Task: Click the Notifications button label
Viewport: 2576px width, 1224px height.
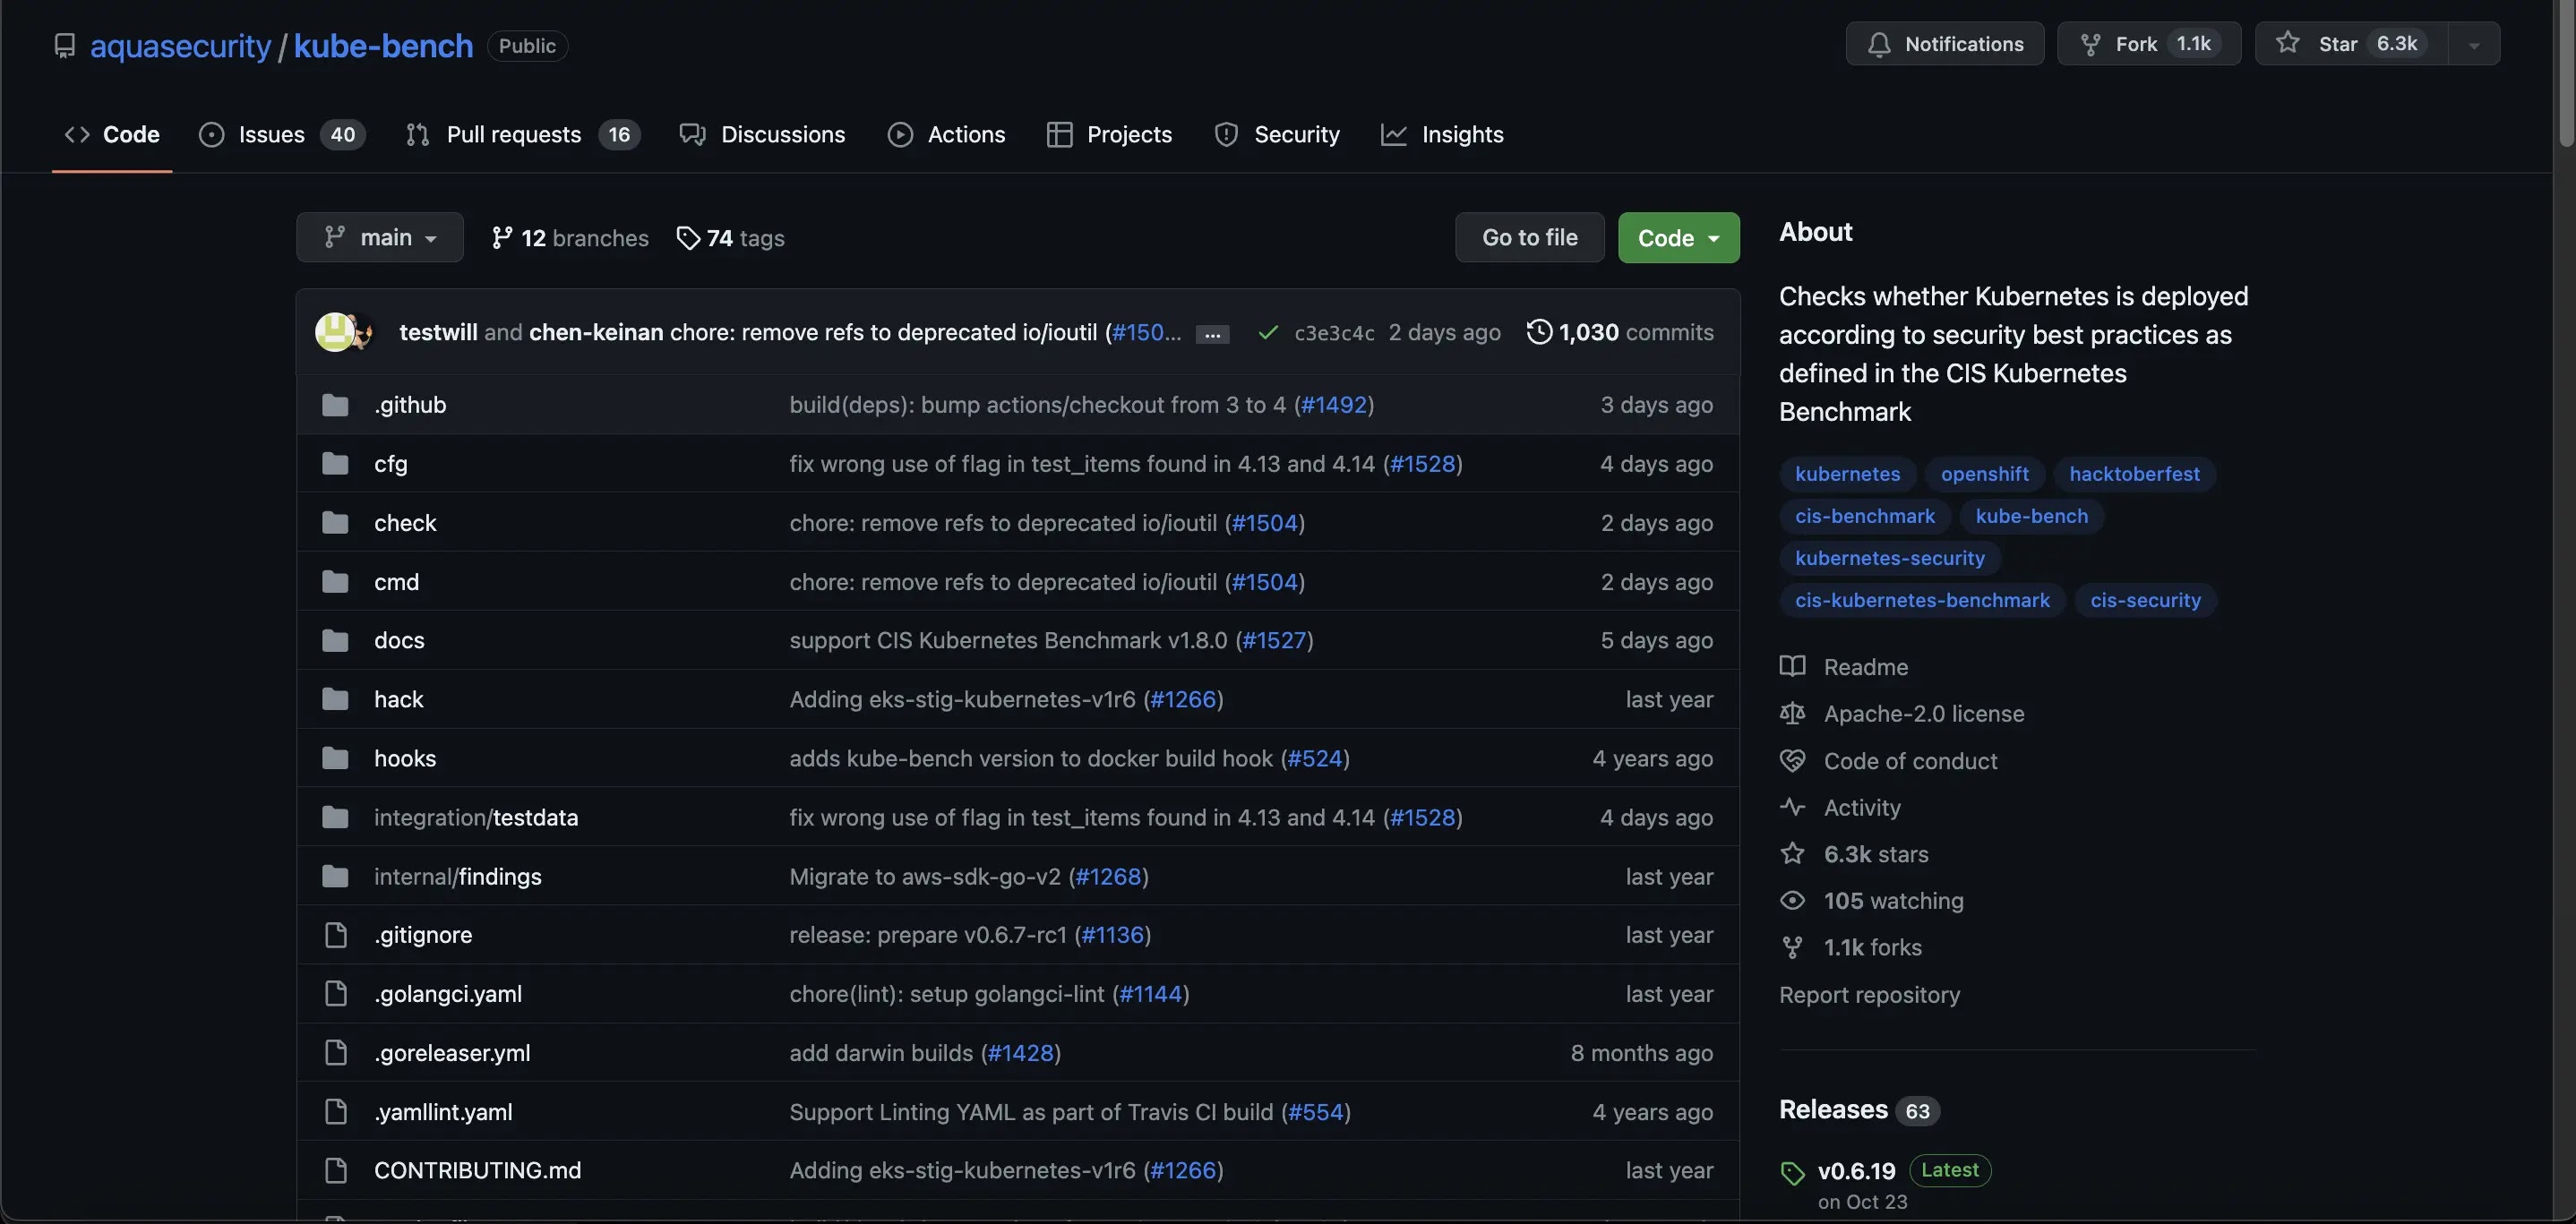Action: 1963,44
